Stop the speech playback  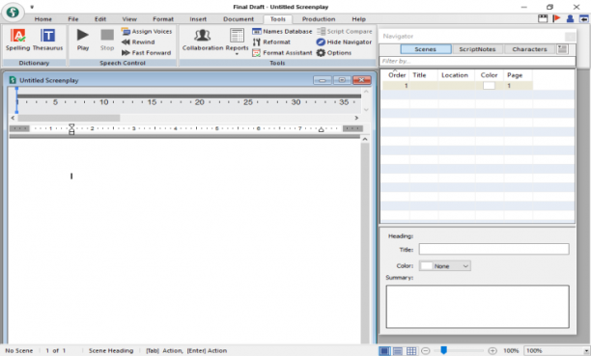107,41
